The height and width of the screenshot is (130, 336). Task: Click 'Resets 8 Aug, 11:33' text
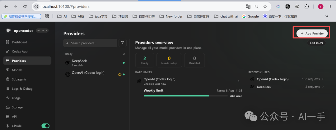point(230,91)
